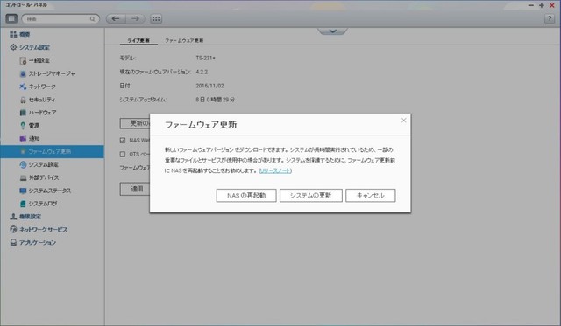This screenshot has height=326, width=561.
Task: Switch to ライブ更新 tab
Action: pos(138,40)
